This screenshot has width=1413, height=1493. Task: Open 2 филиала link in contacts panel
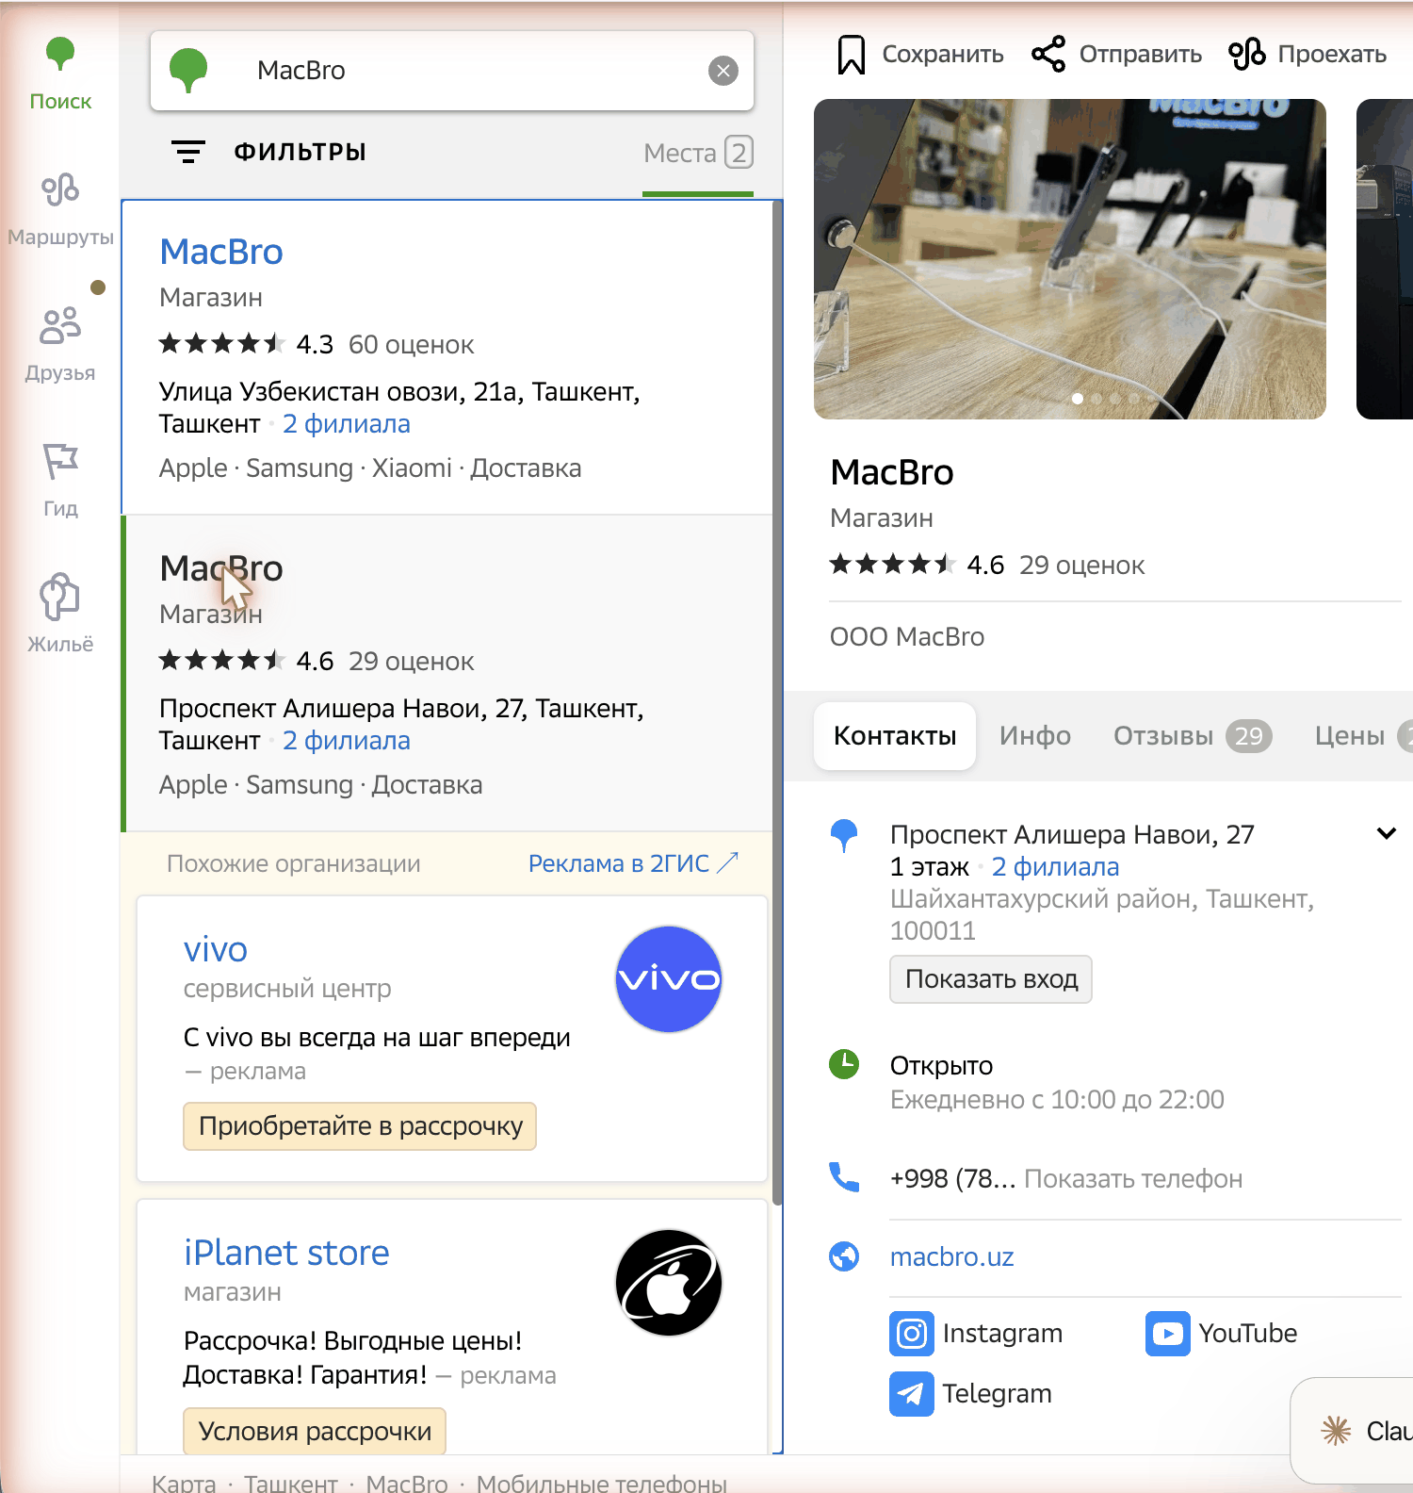1055,867
